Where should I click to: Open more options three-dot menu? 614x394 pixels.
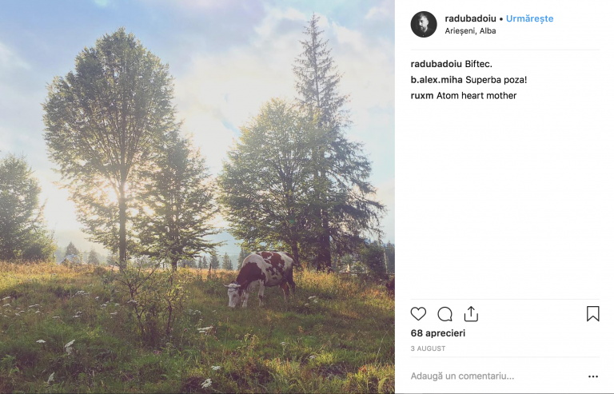(593, 376)
